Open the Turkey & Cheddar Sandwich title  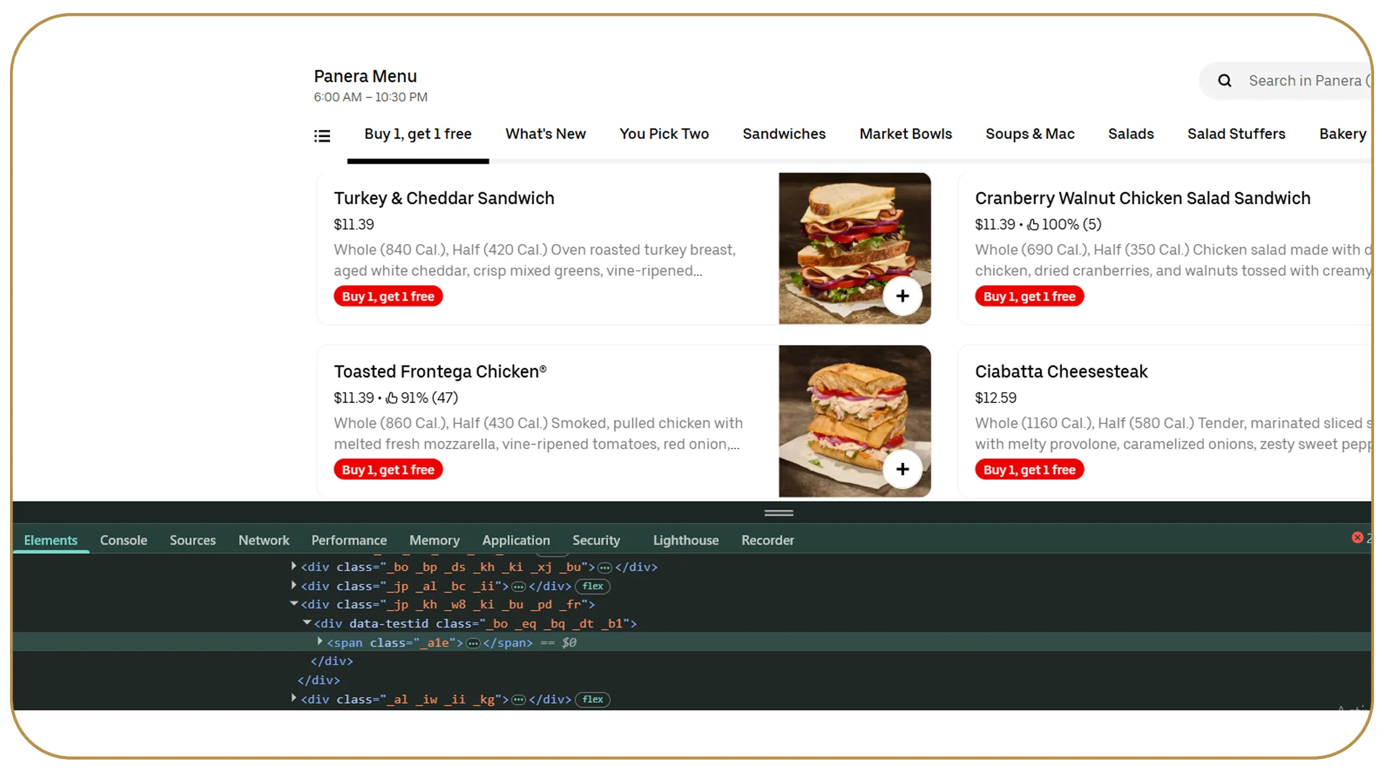444,198
